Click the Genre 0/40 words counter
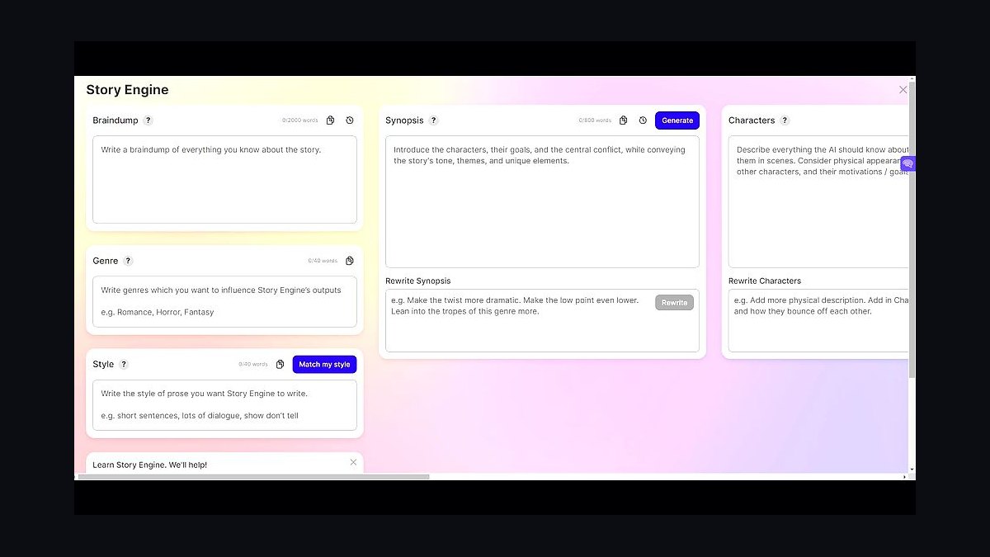Viewport: 990px width, 557px height. click(x=323, y=261)
